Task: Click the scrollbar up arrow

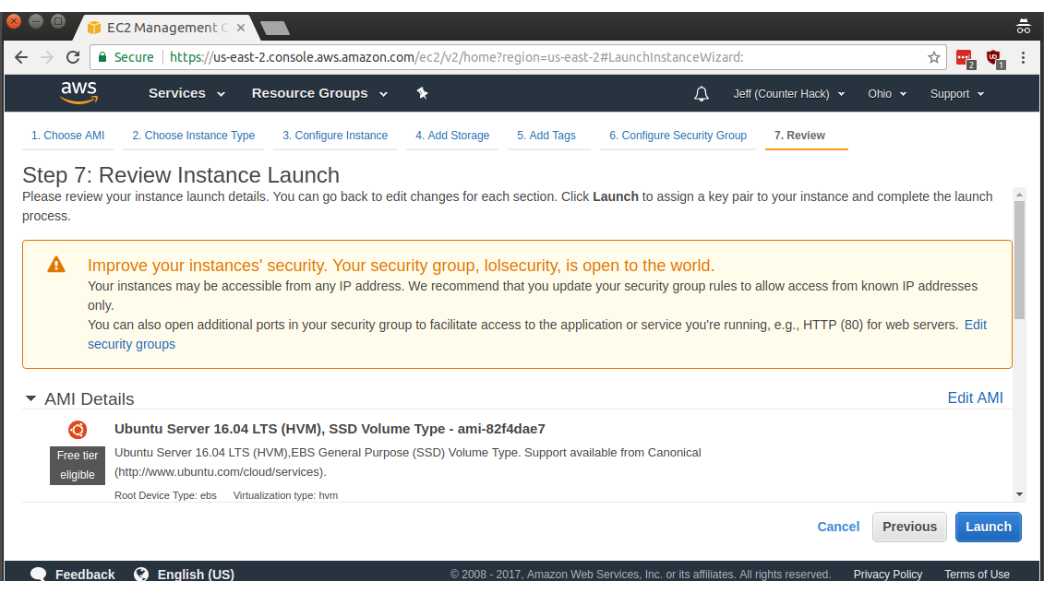Action: [x=1019, y=195]
